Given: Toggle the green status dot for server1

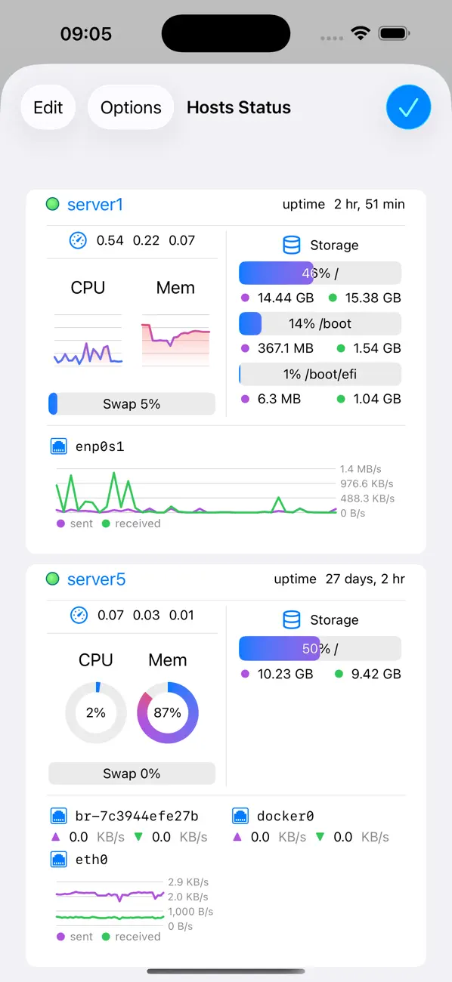Looking at the screenshot, I should (x=52, y=204).
